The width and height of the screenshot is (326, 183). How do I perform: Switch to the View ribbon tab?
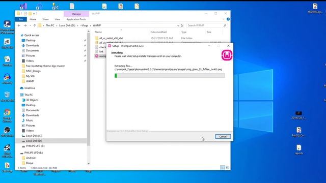click(58, 19)
